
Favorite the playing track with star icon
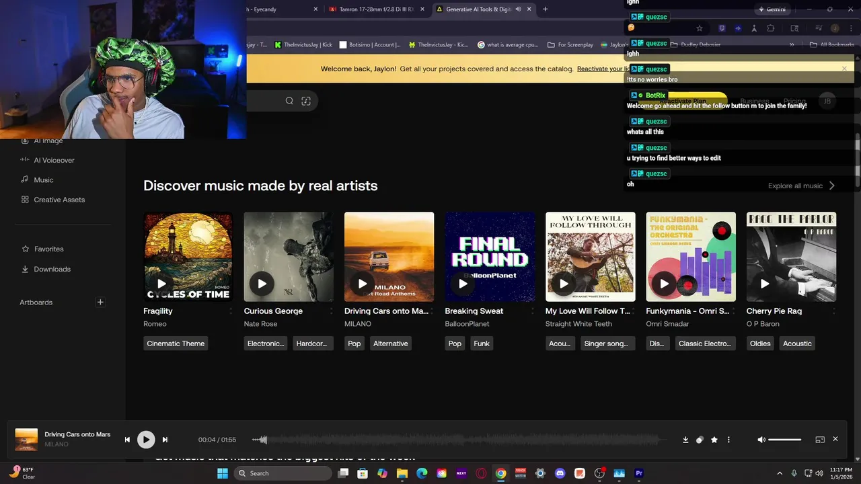pyautogui.click(x=714, y=440)
